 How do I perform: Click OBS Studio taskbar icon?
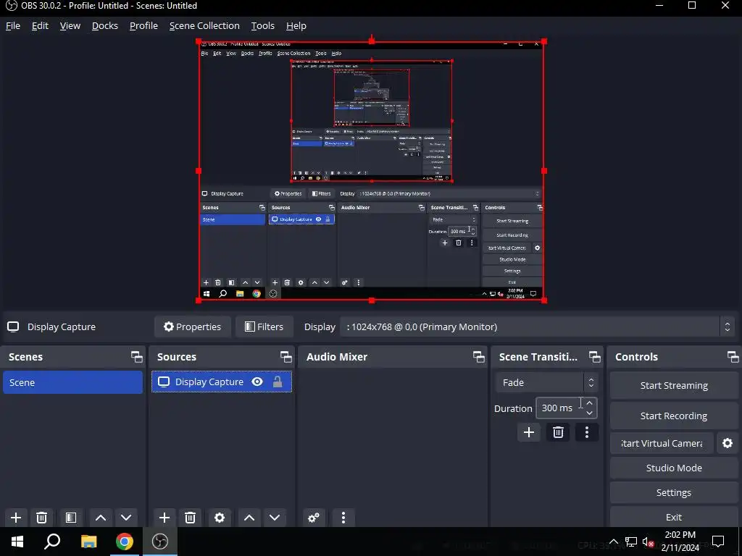click(x=160, y=542)
